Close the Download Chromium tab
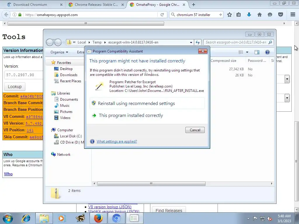 pyautogui.click(x=61, y=5)
